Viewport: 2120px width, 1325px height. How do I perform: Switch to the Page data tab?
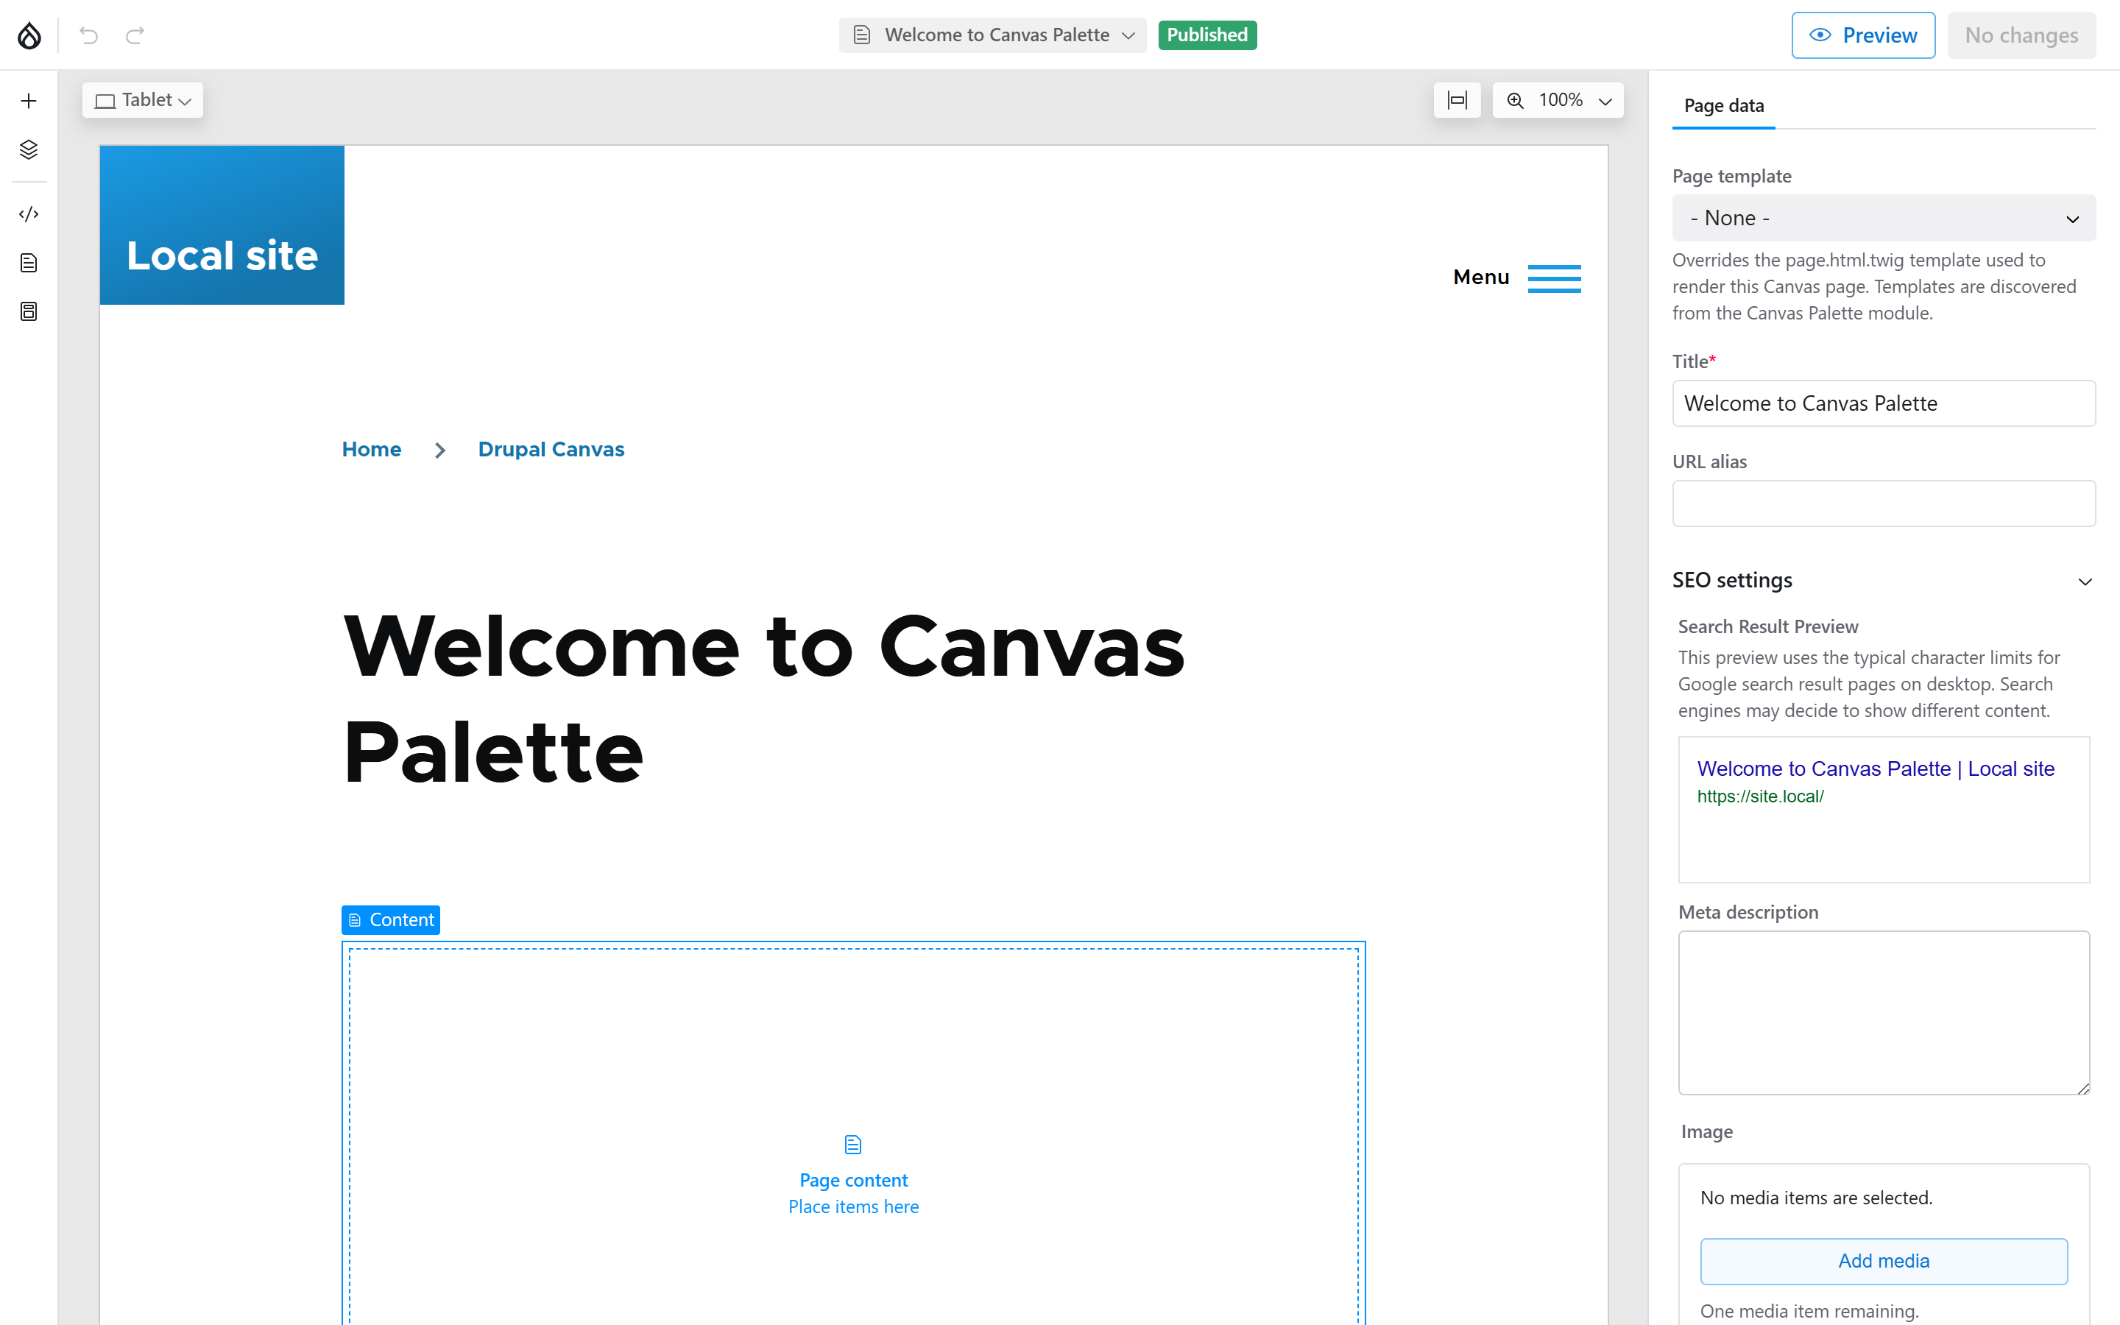pyautogui.click(x=1723, y=106)
